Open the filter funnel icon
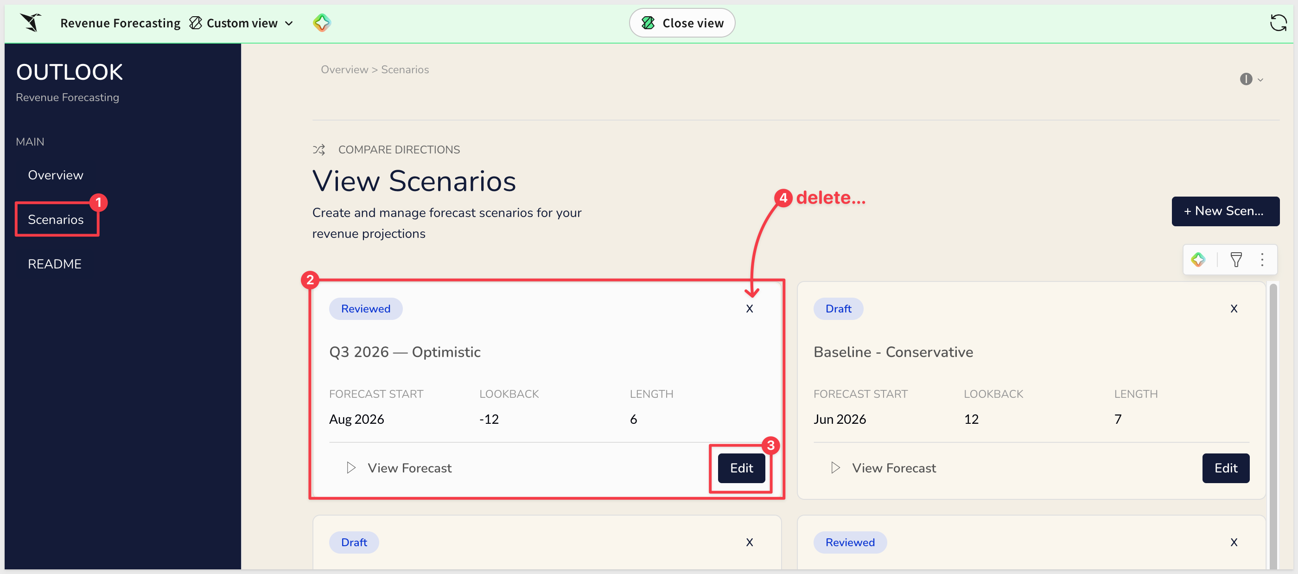1298x574 pixels. 1235,260
